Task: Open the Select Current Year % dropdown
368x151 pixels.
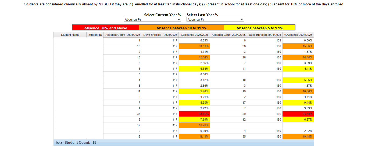Action: pos(152,19)
